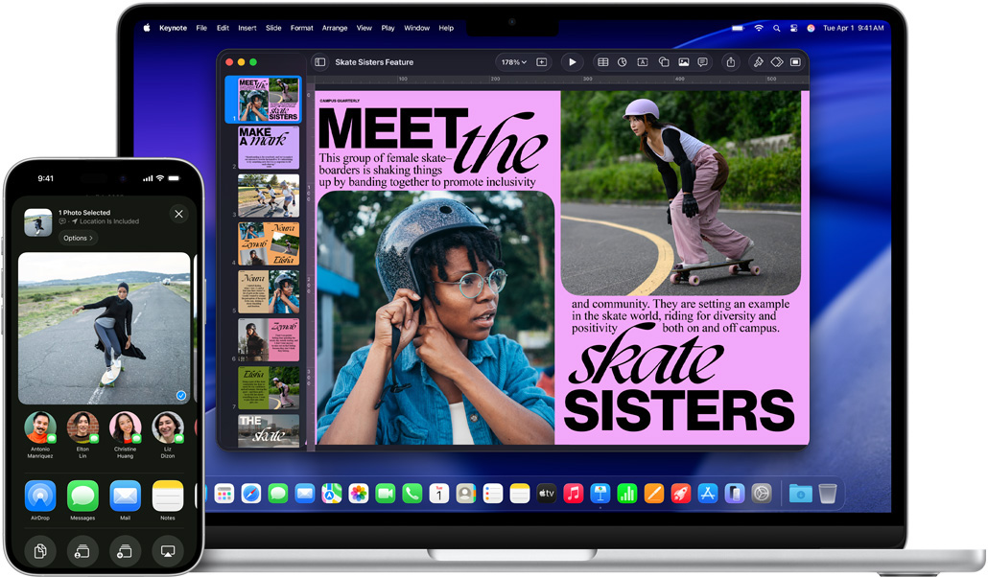Screen dimensions: 988x577
Task: Open the Animate inspector
Action: 777,61
